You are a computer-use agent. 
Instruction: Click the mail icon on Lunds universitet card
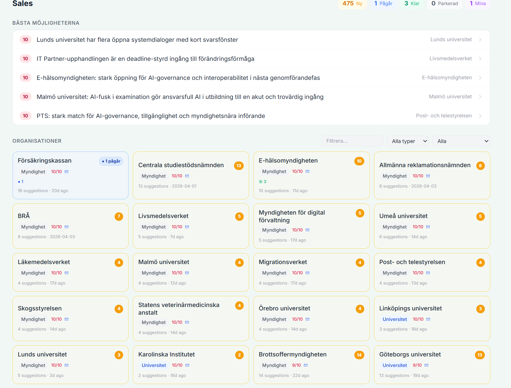click(x=67, y=365)
